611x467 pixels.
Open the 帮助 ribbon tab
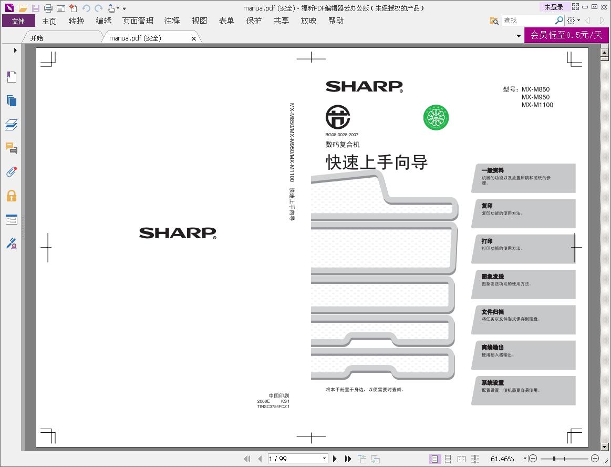pos(336,21)
